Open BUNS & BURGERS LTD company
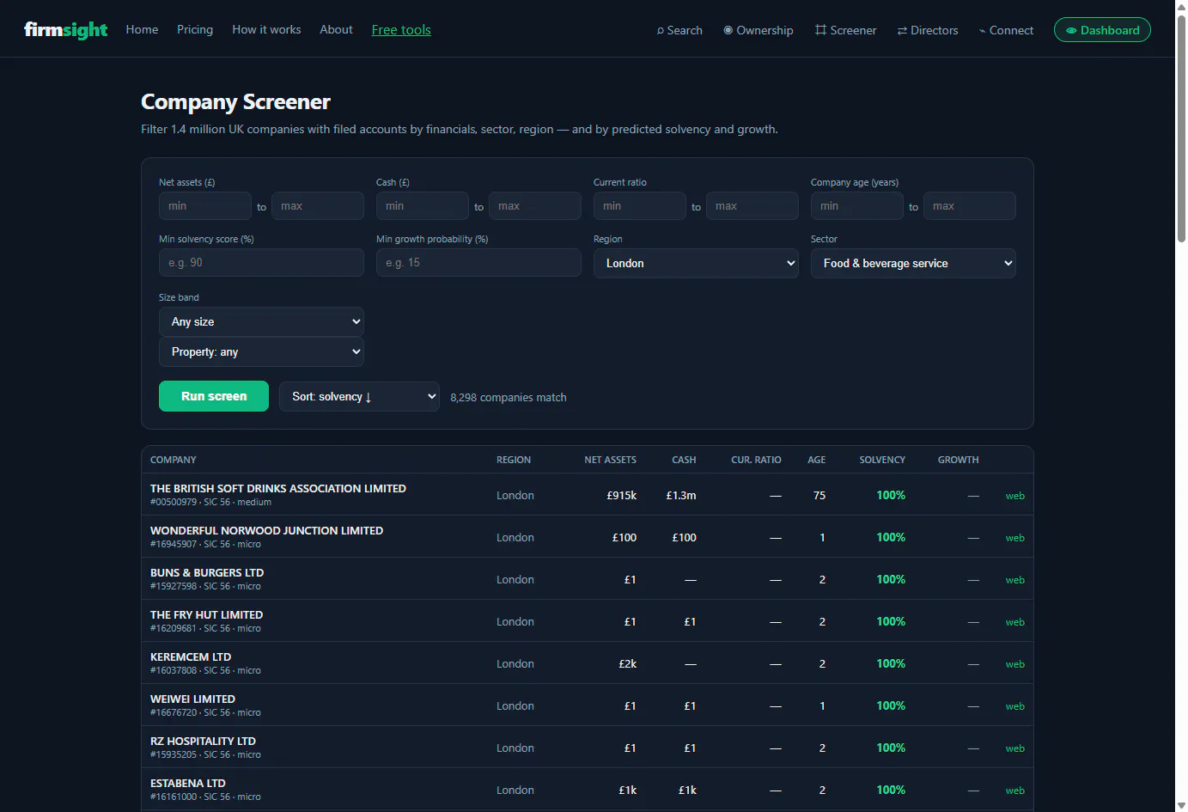This screenshot has height=812, width=1188. coord(207,572)
